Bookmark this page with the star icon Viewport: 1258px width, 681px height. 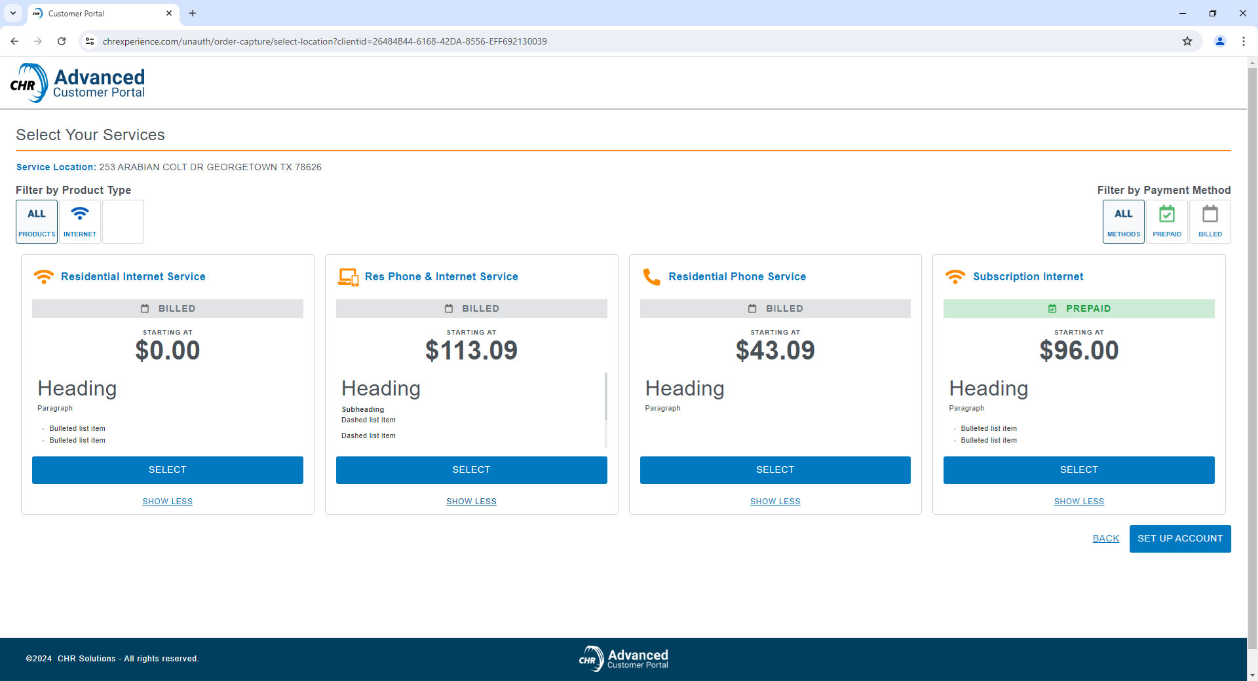pos(1187,41)
